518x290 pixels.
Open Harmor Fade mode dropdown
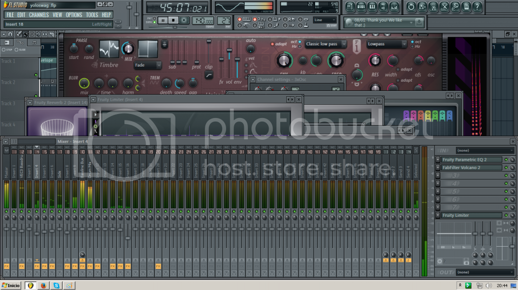click(147, 65)
